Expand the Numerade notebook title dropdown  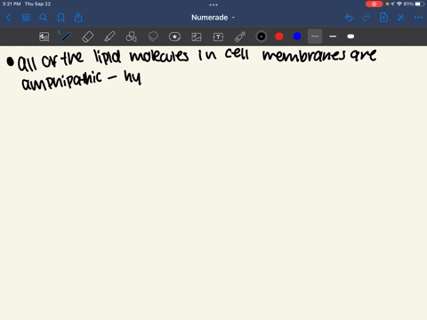point(213,18)
